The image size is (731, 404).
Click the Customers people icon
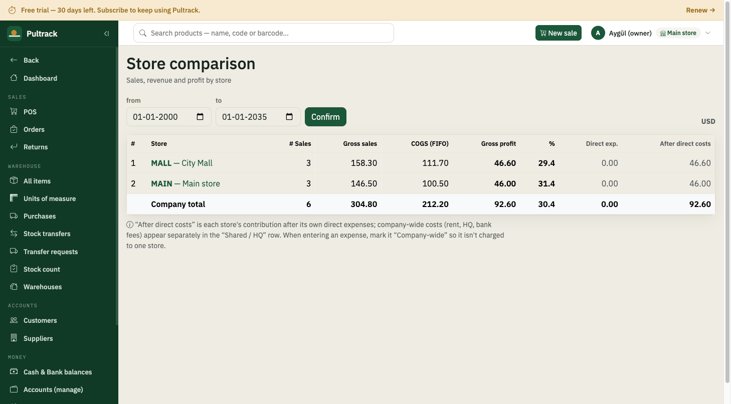click(14, 320)
